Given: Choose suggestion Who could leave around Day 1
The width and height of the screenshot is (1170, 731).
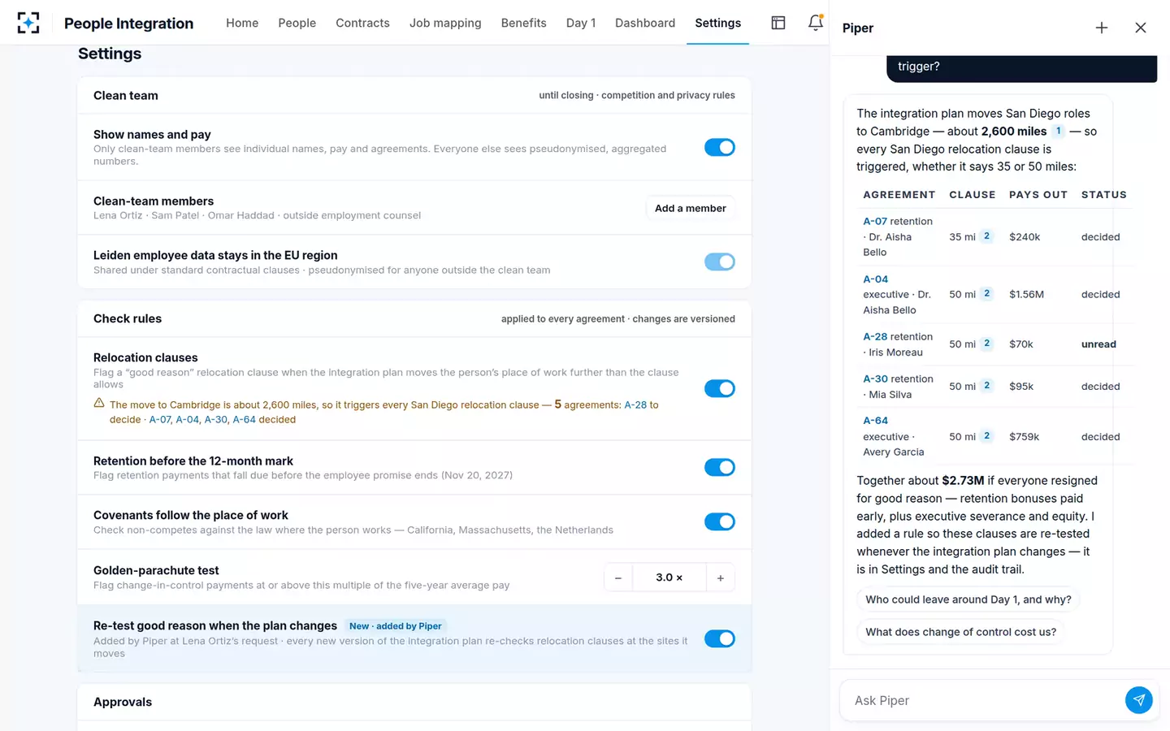Looking at the screenshot, I should click(968, 599).
